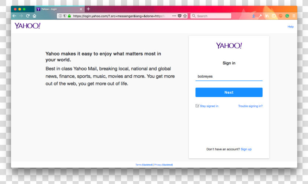Open a new tab with plus button

pos(88,9)
